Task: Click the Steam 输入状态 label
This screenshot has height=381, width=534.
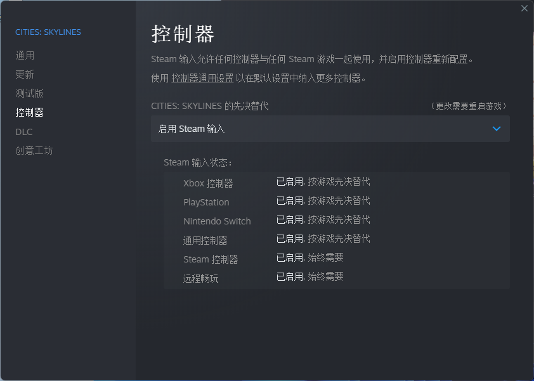Action: (x=198, y=162)
